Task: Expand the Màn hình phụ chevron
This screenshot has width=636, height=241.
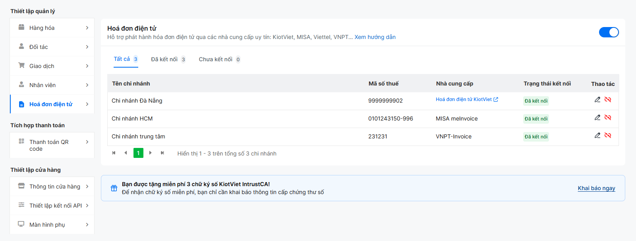Action: 87,225
